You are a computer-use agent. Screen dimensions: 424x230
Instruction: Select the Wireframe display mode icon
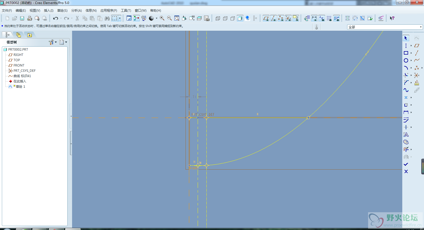[218, 18]
